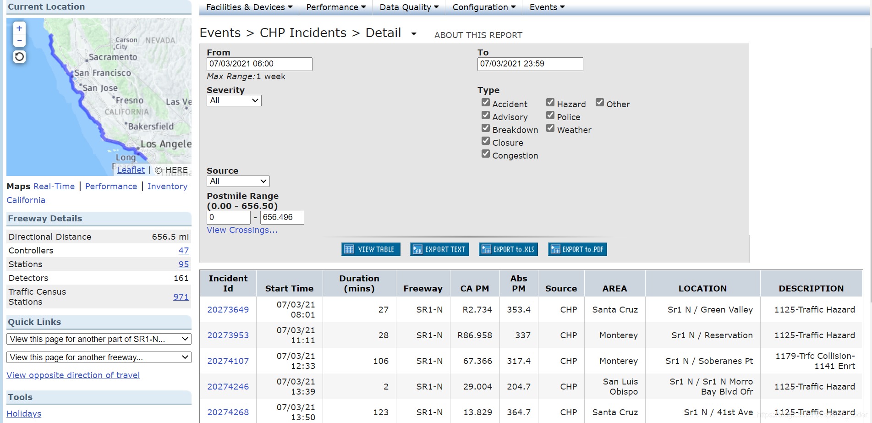Open the Data Quality menu

(x=409, y=7)
